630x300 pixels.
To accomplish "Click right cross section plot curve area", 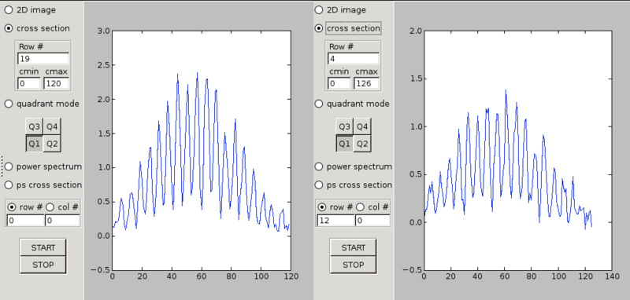I will click(x=518, y=150).
